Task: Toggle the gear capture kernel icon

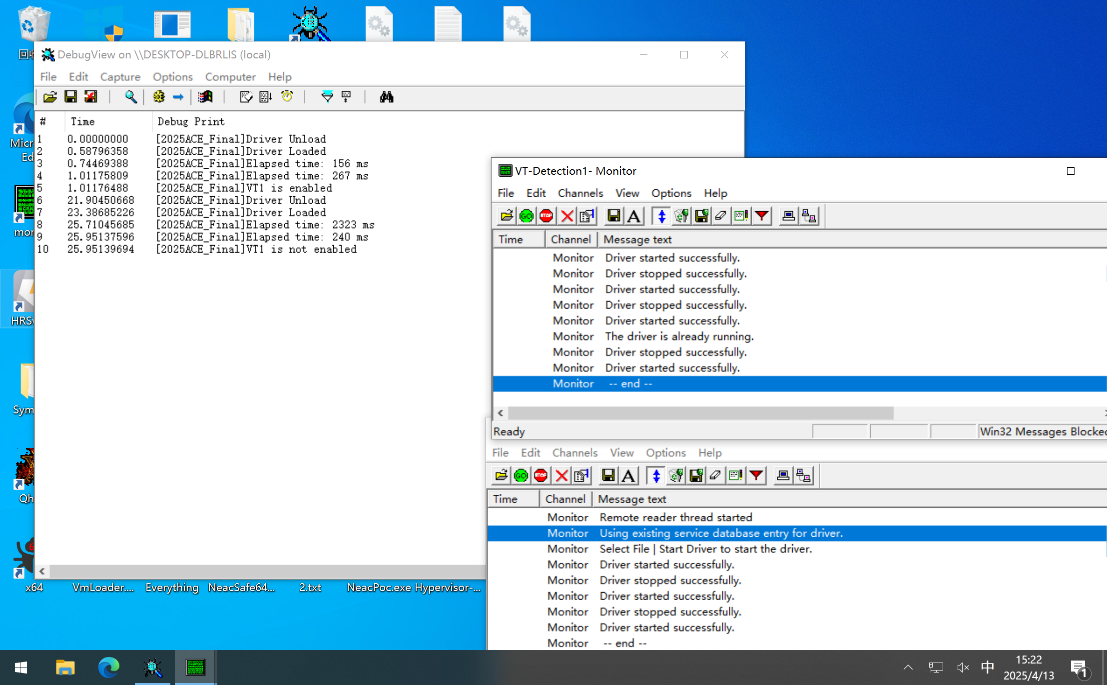Action: pyautogui.click(x=159, y=97)
